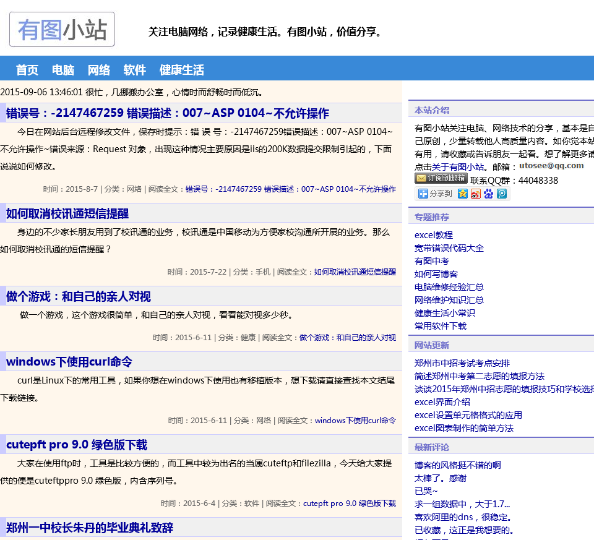Open article title cutepft pro 9.0 绿色版下载

pos(77,445)
